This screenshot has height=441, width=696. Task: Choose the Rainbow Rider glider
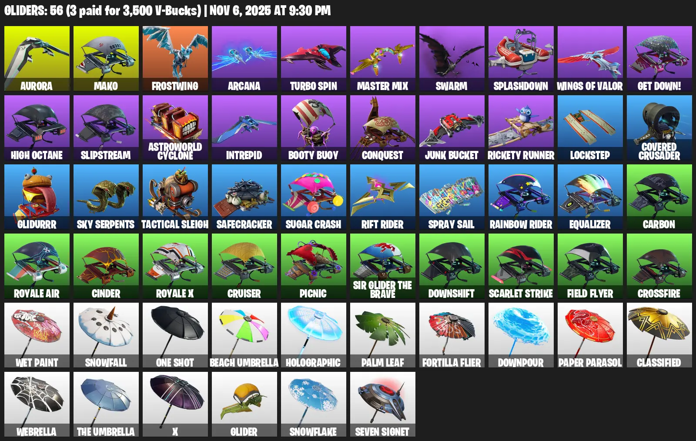click(x=521, y=197)
